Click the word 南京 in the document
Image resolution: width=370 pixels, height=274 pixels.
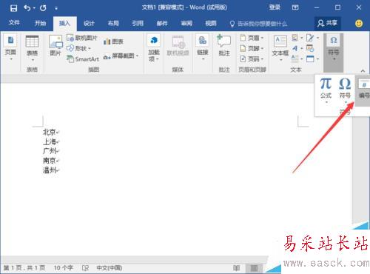(49, 161)
